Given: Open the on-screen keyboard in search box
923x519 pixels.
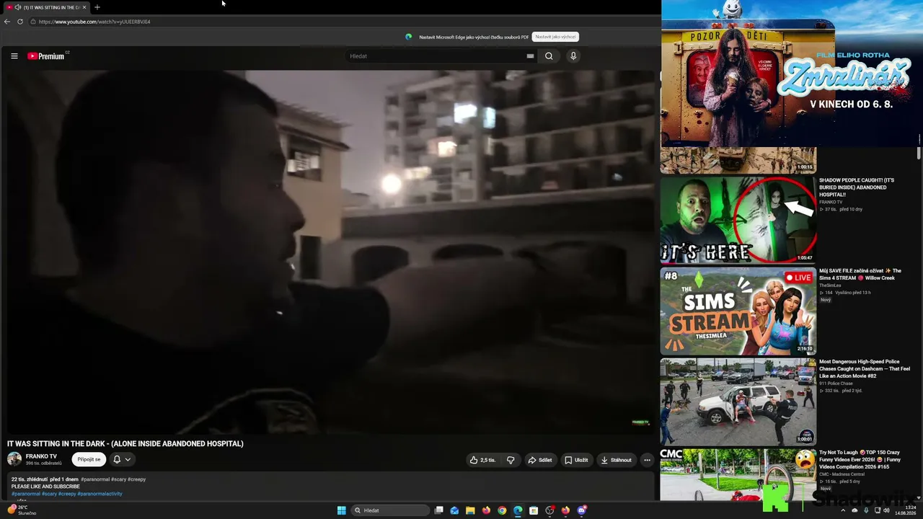Looking at the screenshot, I should [530, 56].
